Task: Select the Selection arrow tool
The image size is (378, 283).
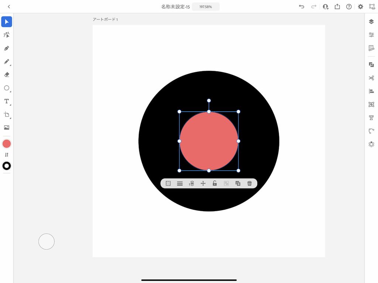Action: click(7, 22)
